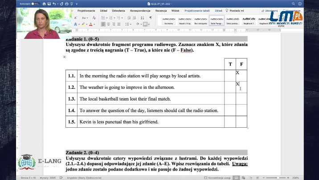
Task: Center the text alignment
Action: point(108,24)
